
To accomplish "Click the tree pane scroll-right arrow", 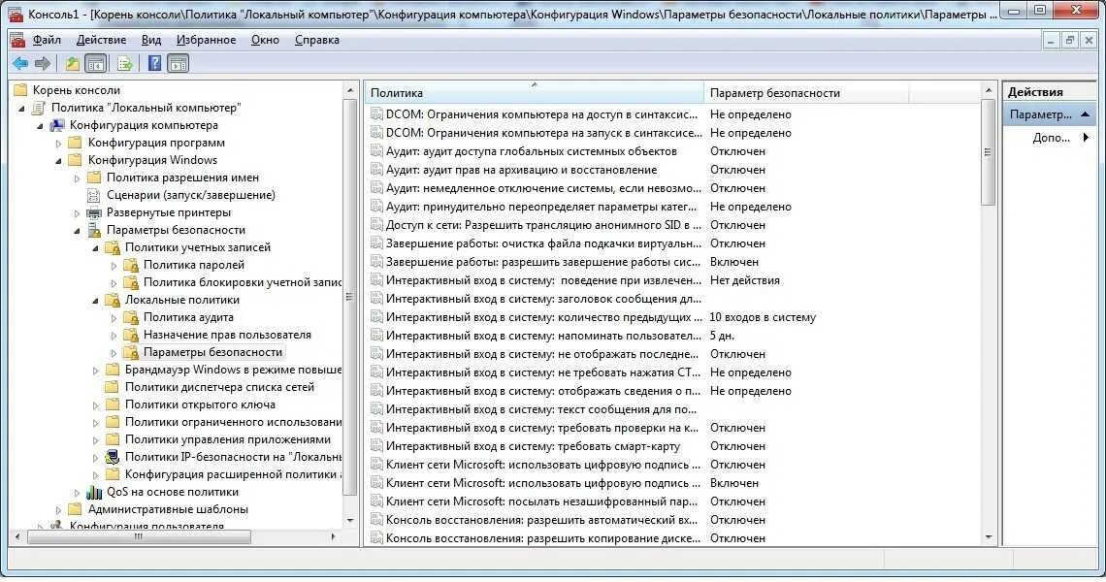I will click(x=334, y=536).
